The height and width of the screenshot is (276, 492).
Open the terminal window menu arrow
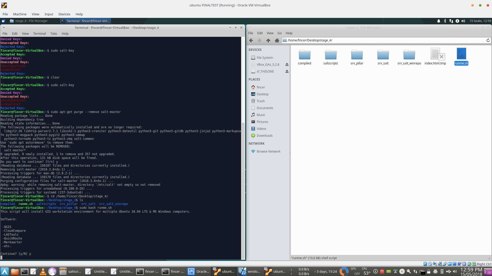click(x=4, y=28)
